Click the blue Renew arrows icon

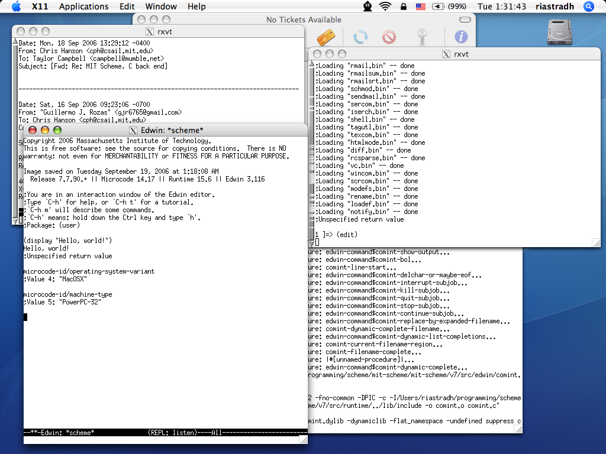point(360,37)
